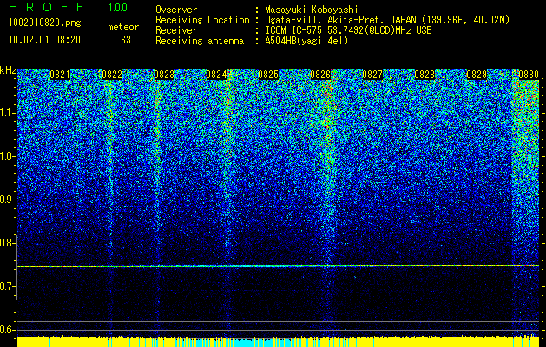546x347 pixels.
Task: Click the 1.0 frequency axis label
Action: point(7,156)
